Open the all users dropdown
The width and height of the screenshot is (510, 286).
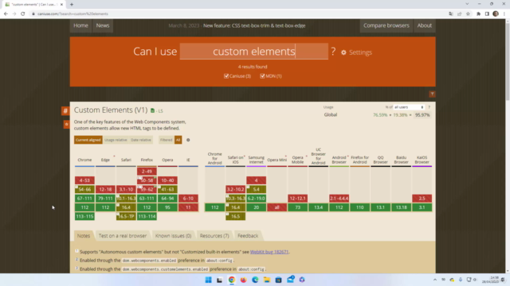click(x=409, y=107)
